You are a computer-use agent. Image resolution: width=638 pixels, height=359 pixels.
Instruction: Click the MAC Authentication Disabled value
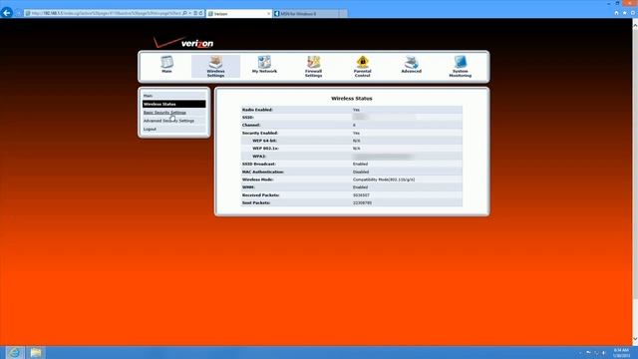point(361,172)
